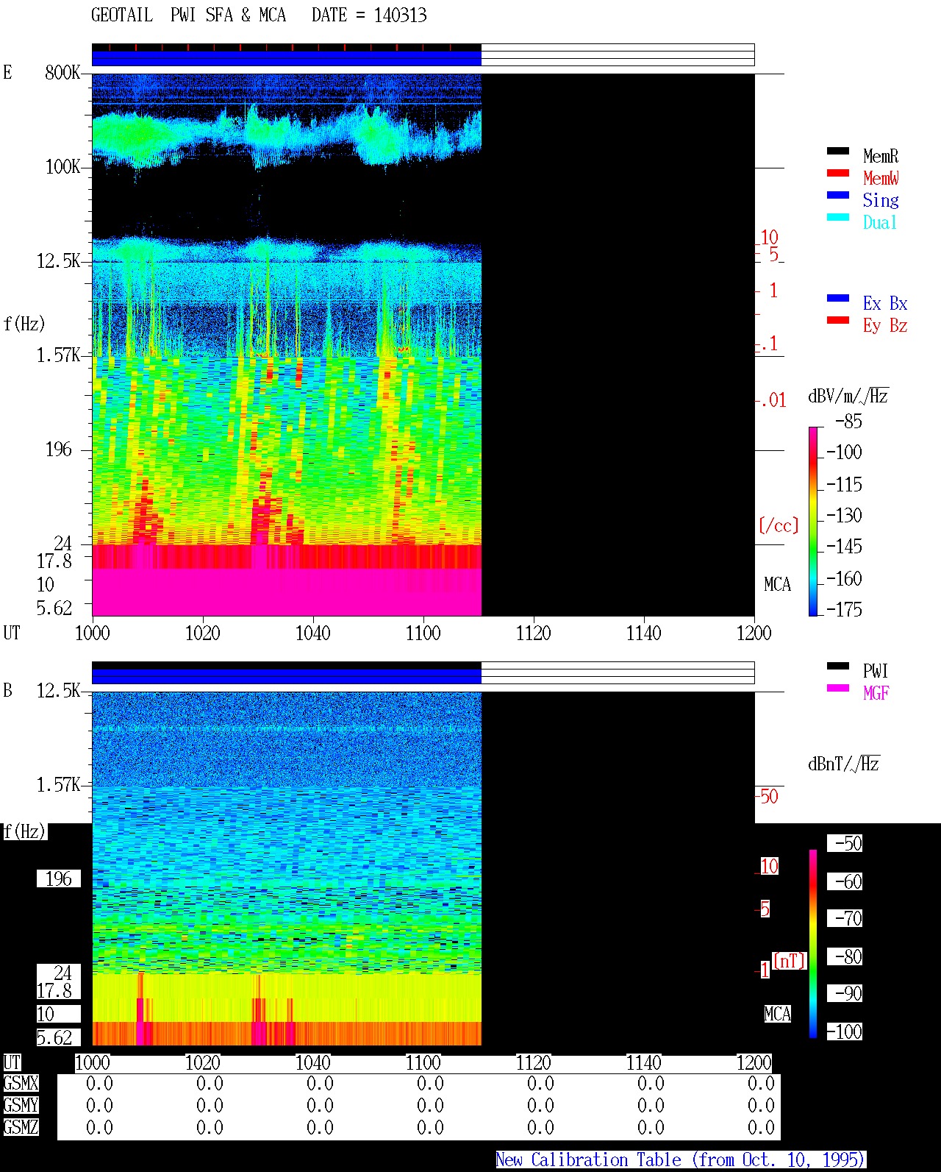Click the '-130' color scale value

(x=844, y=515)
